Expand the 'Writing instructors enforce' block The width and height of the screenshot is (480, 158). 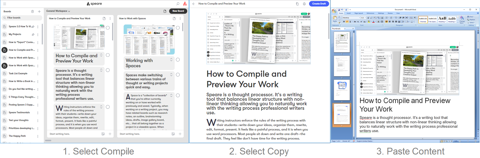tap(101, 107)
